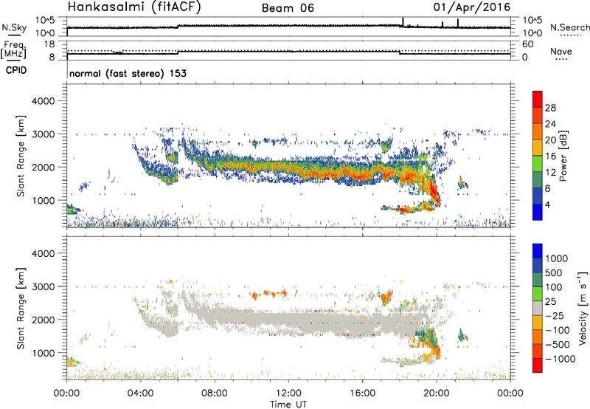
Task: Click the 08:00 time tick label
Action: click(x=215, y=393)
